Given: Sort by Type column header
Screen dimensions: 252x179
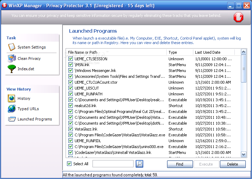Looking at the screenshot, I should coord(180,52).
